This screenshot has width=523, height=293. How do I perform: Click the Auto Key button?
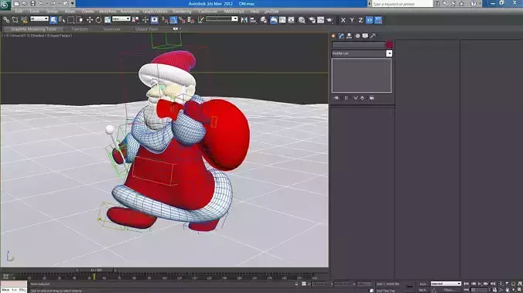pos(423,284)
